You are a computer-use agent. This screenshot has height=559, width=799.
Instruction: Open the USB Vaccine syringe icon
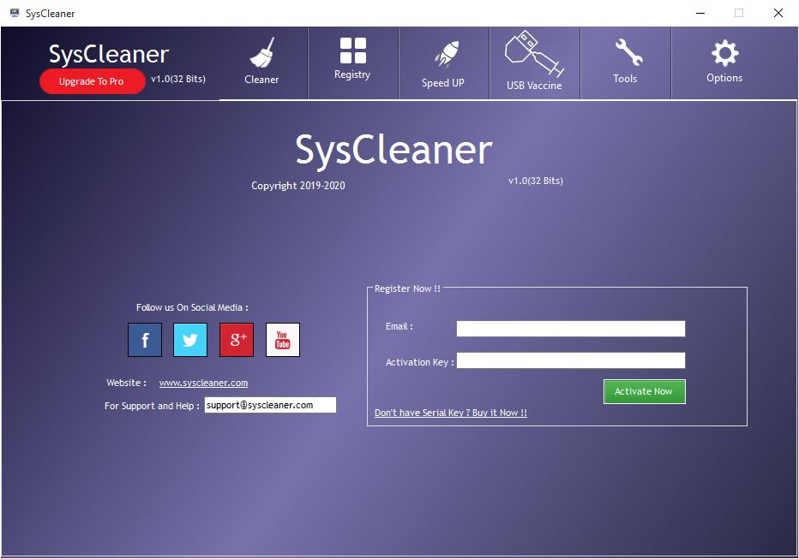click(x=534, y=53)
